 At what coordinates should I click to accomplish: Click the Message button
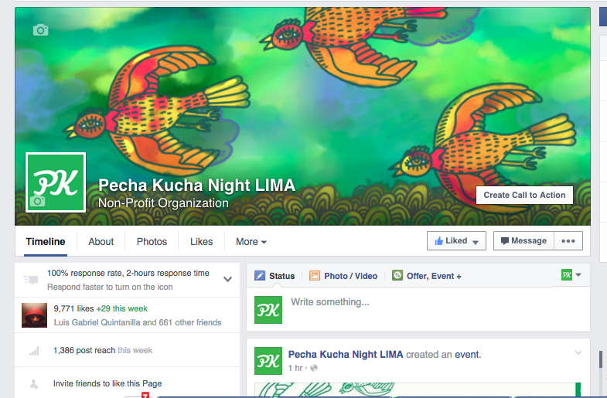(x=523, y=241)
